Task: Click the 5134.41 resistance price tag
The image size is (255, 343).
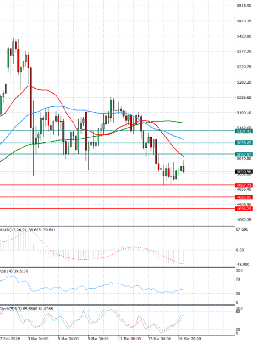Action: [x=244, y=131]
